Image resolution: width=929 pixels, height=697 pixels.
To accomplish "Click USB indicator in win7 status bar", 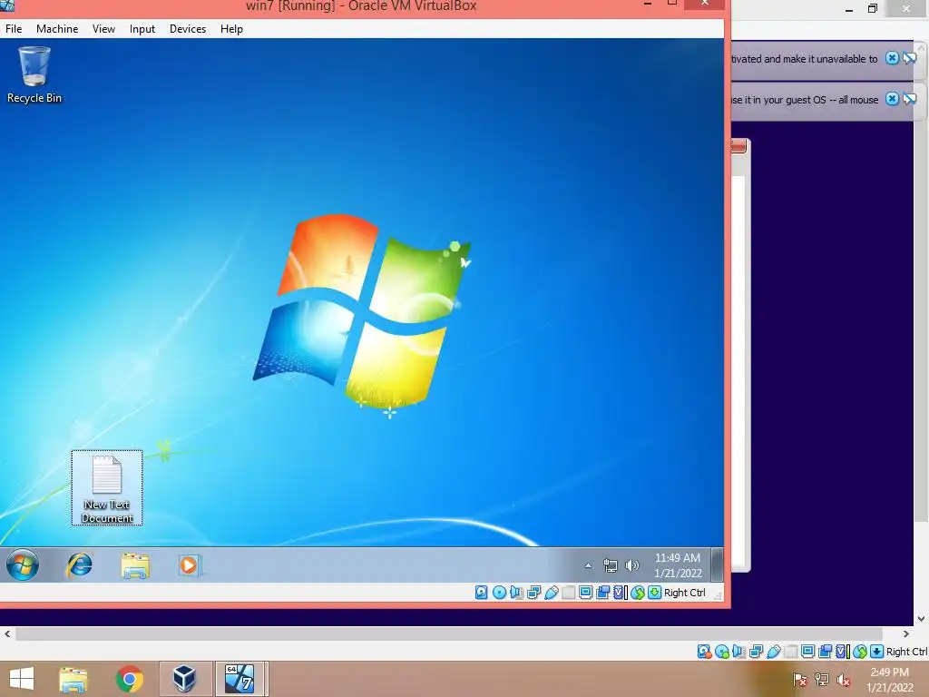I will [551, 592].
